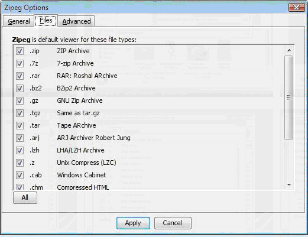Click 'Compressed HTML' description

click(x=83, y=187)
